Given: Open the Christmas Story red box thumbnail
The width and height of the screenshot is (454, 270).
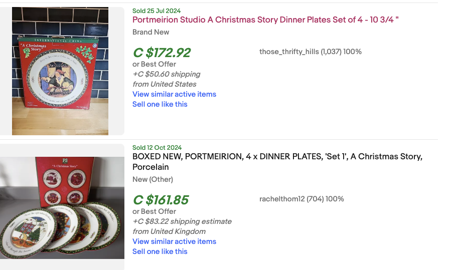Looking at the screenshot, I should pos(60,71).
